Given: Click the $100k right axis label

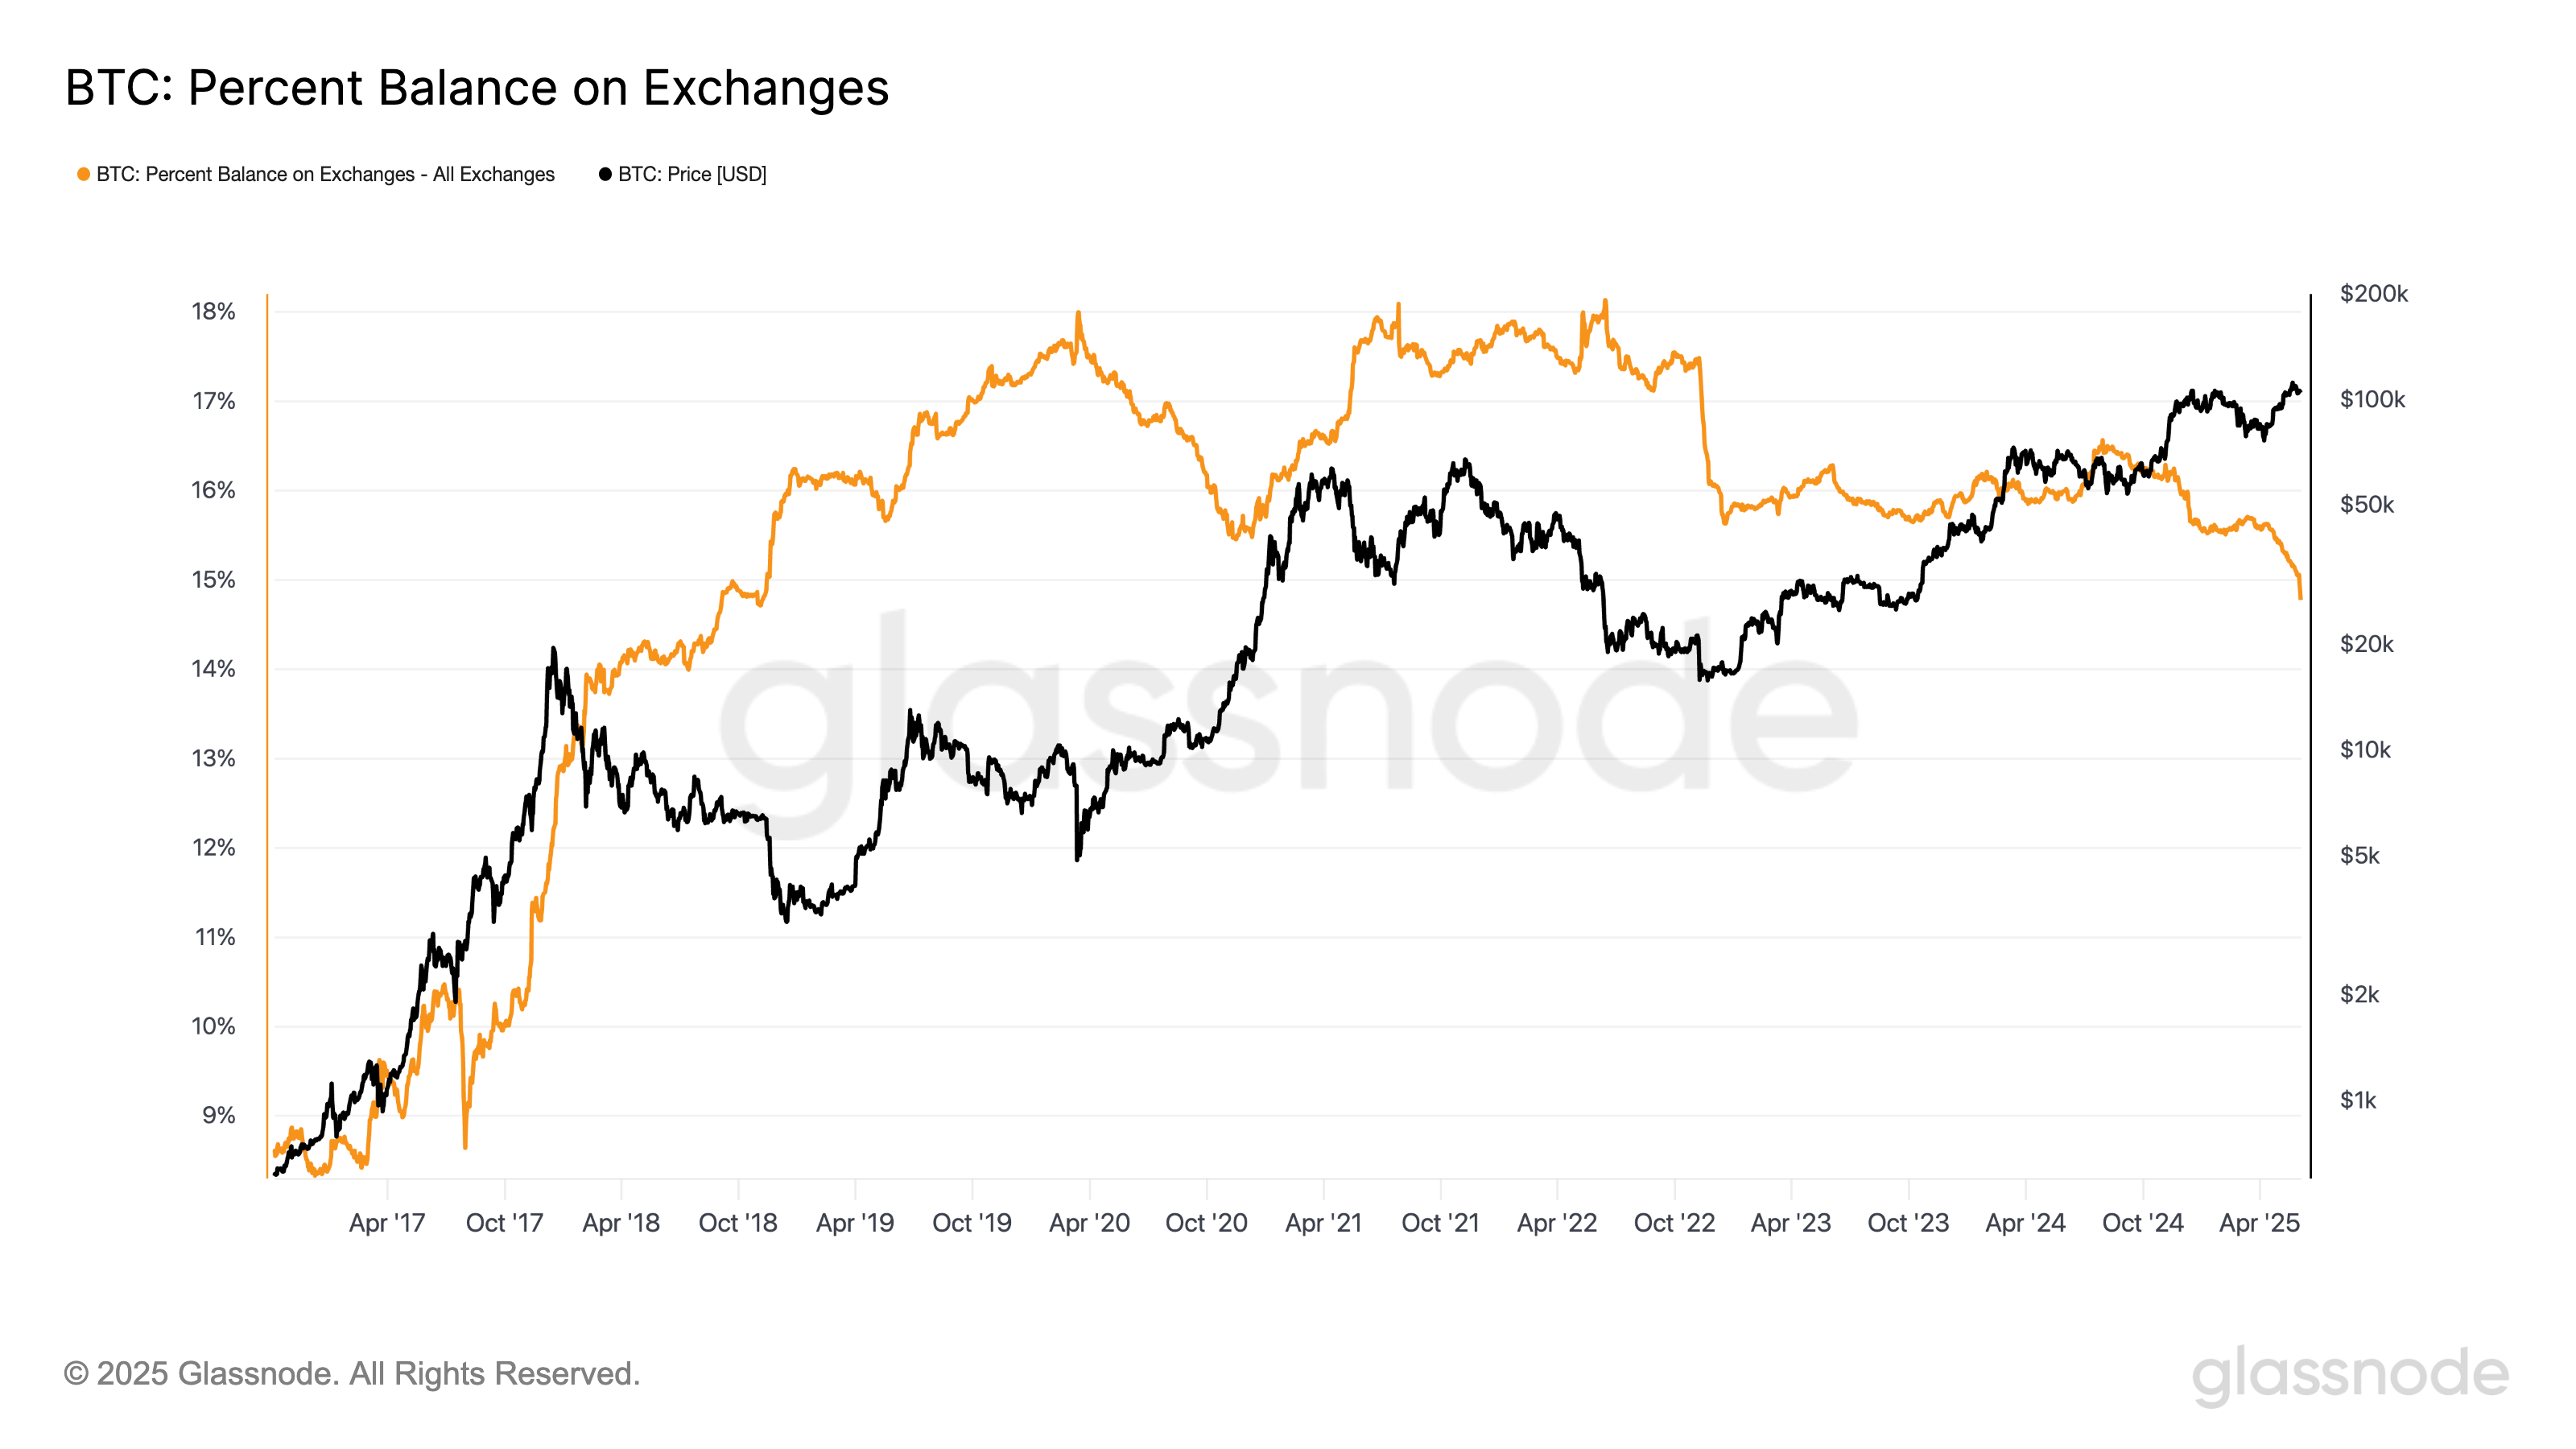Looking at the screenshot, I should (x=2372, y=400).
